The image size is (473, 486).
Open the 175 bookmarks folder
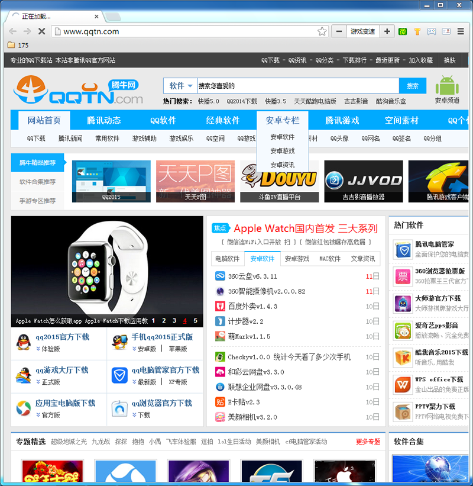click(x=18, y=45)
